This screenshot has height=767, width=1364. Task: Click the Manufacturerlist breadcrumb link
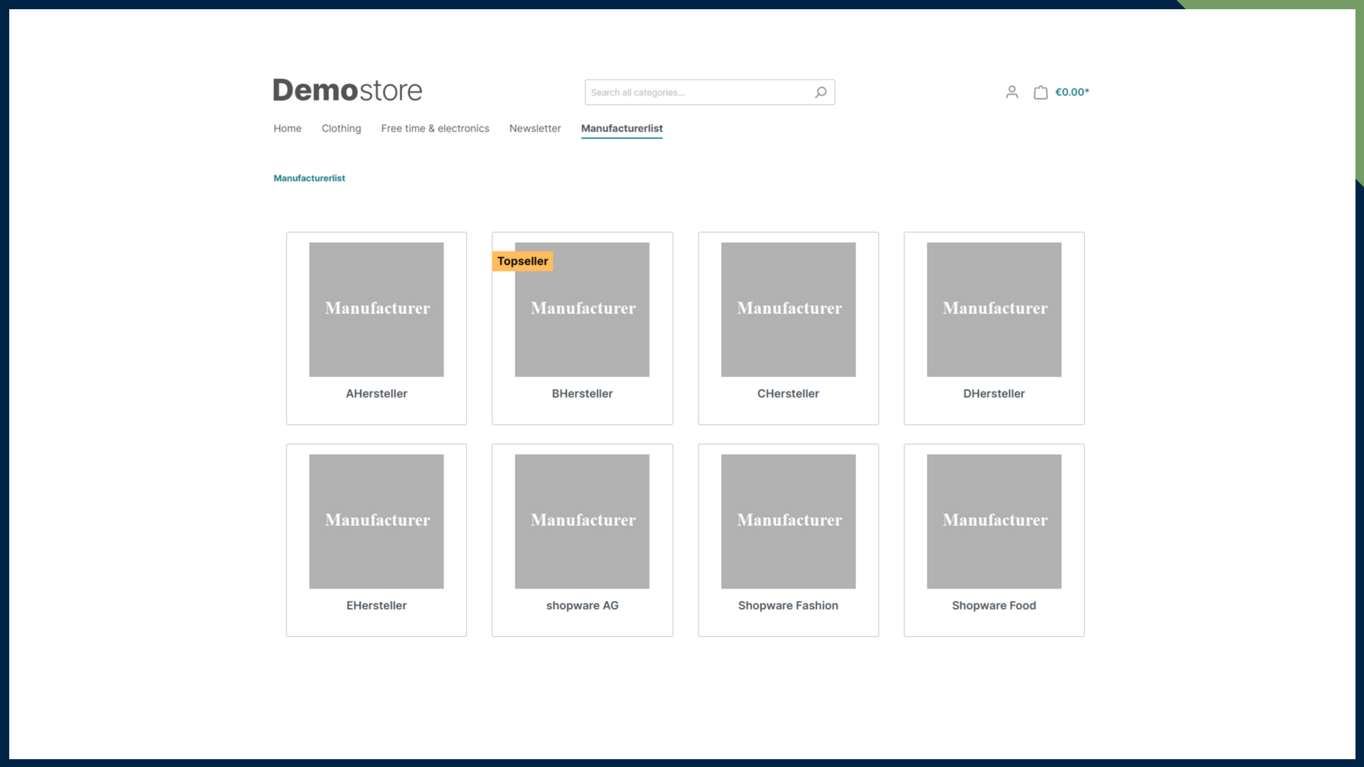click(309, 178)
